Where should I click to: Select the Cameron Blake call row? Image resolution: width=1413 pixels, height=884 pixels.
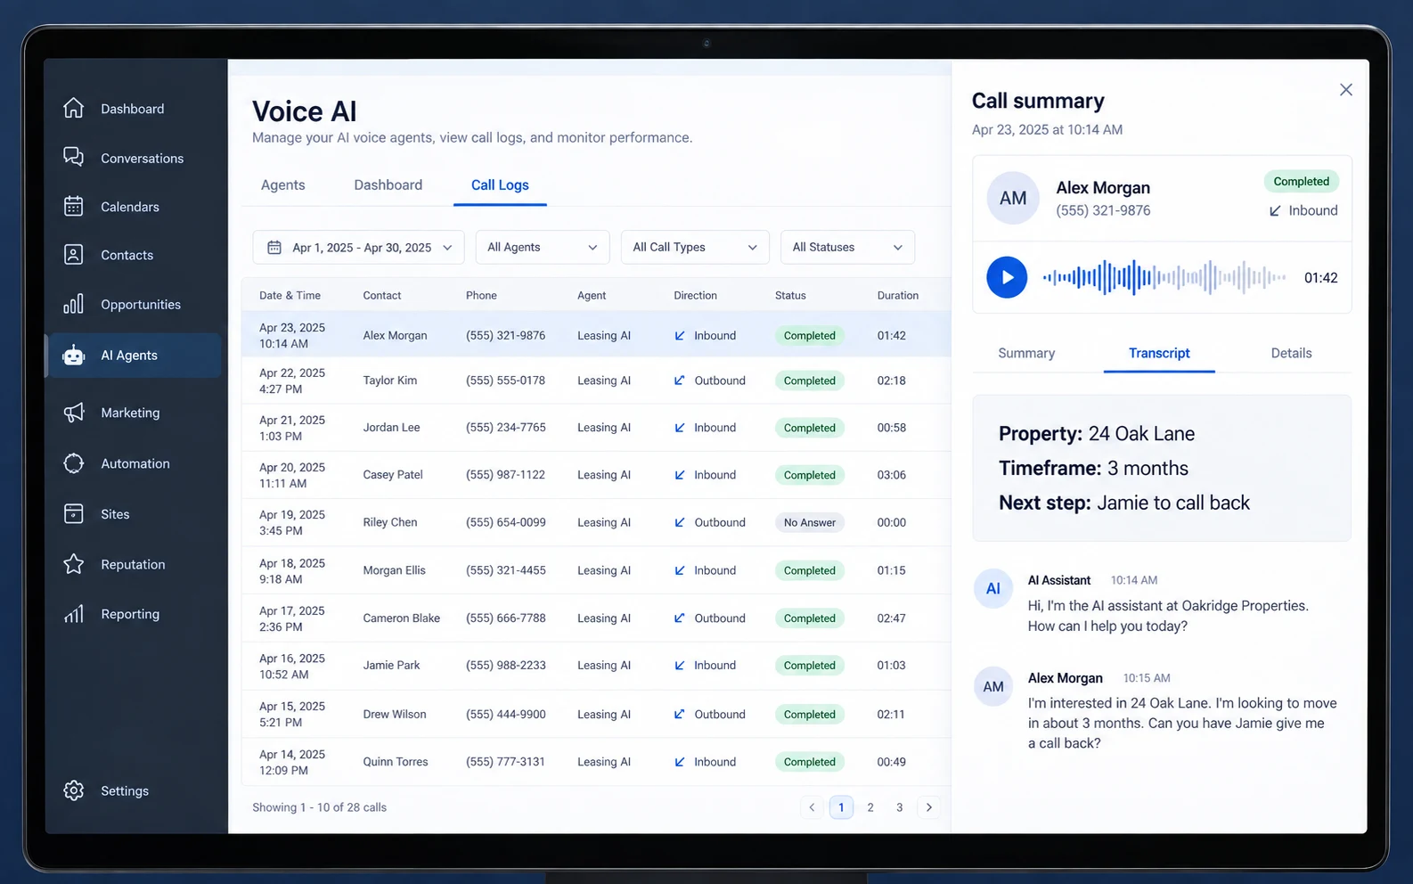coord(595,618)
